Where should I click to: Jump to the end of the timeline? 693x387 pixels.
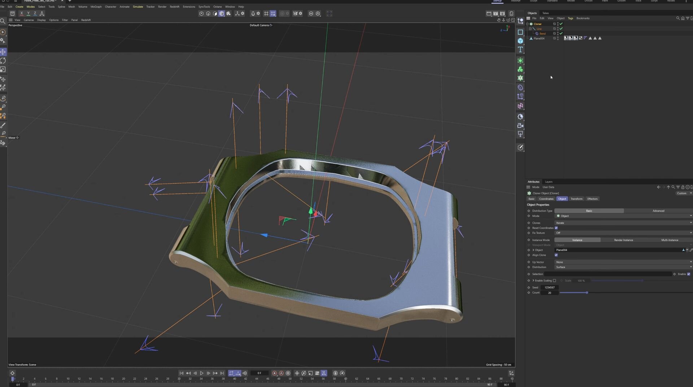[x=222, y=373]
